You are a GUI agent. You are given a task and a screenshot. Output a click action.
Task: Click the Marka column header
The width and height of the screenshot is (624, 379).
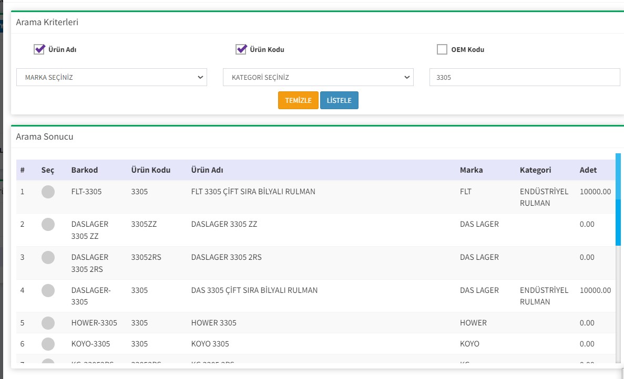pos(471,170)
